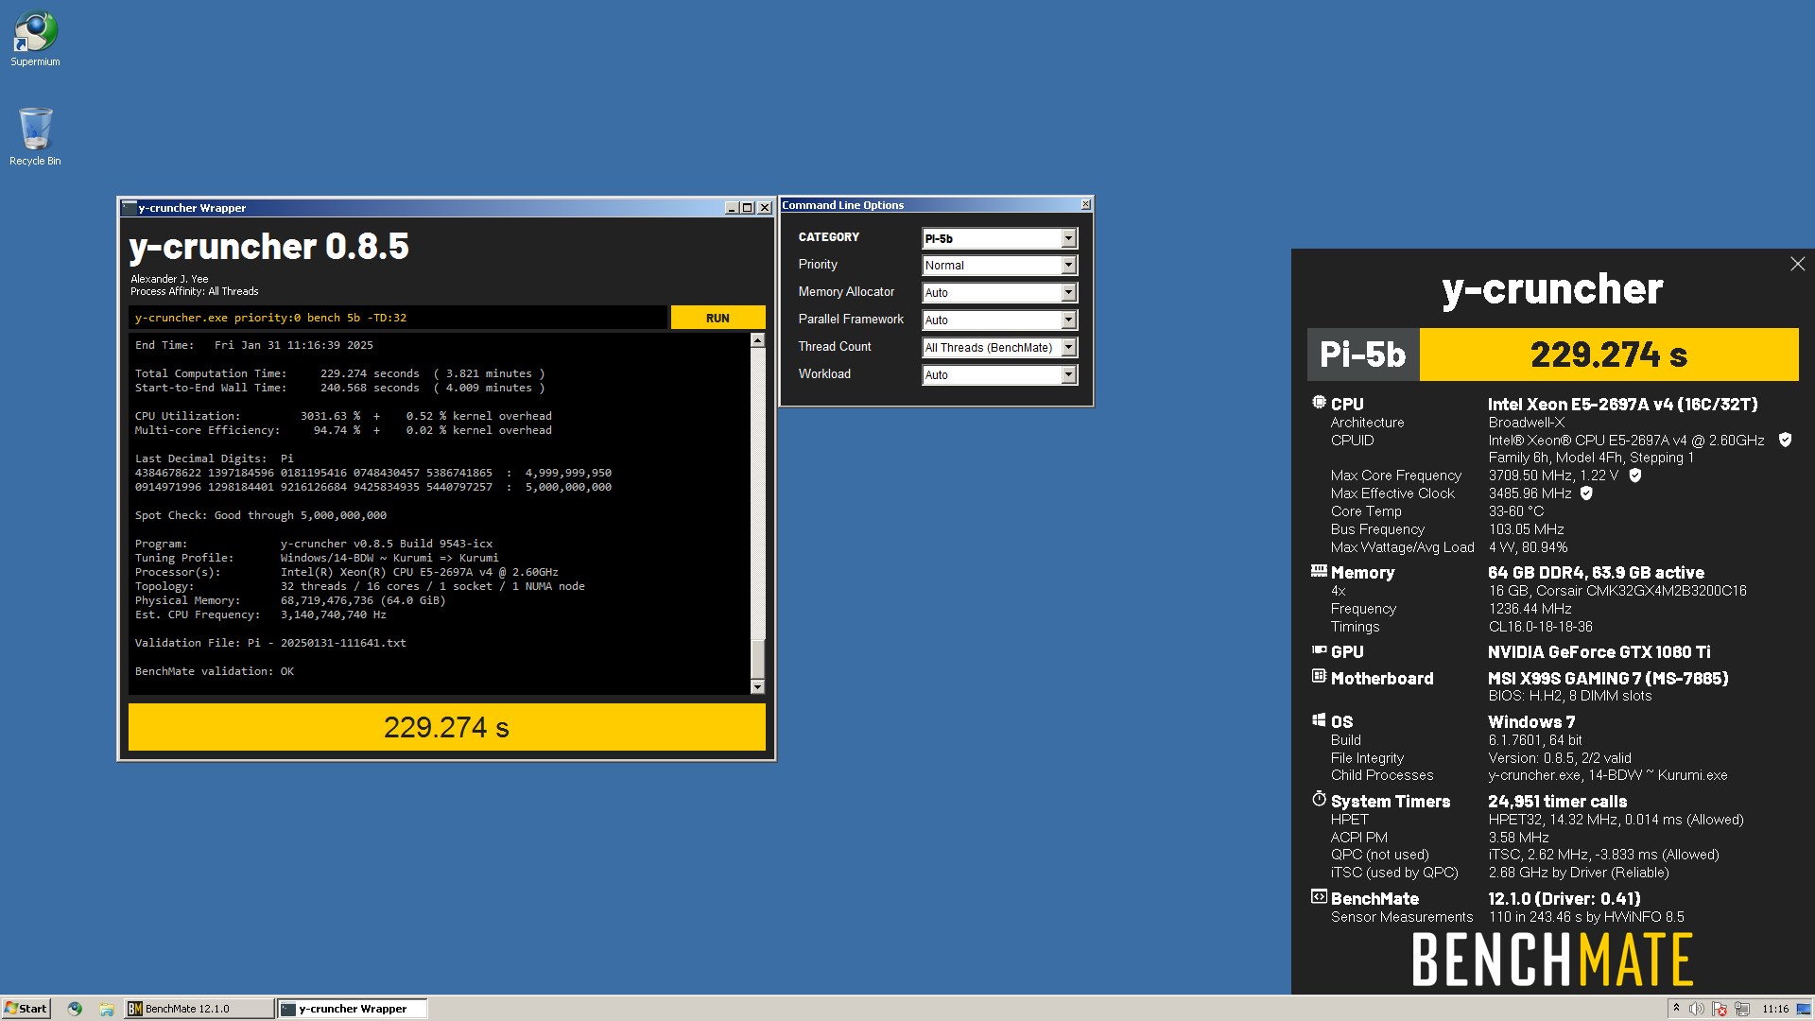
Task: Open the Thread Count dropdown
Action: pos(999,348)
